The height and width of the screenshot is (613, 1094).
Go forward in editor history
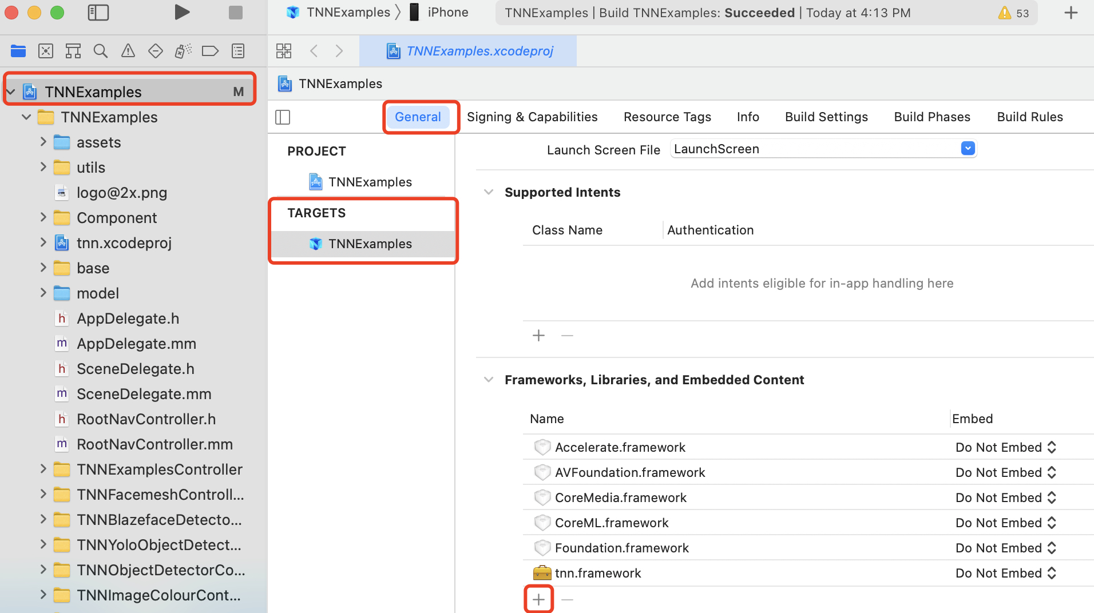coord(339,51)
